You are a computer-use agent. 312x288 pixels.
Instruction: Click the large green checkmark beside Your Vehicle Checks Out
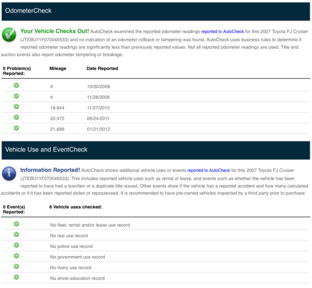click(x=9, y=35)
